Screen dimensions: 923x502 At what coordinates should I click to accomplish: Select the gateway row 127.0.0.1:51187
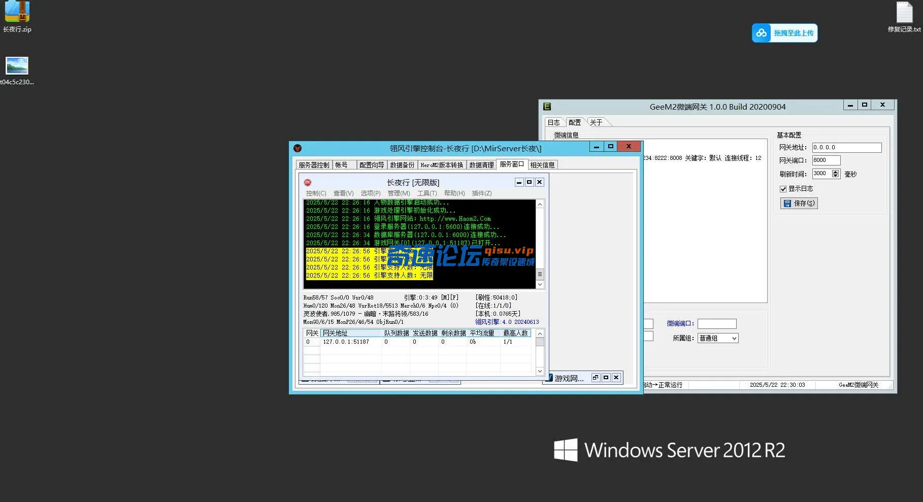[417, 342]
